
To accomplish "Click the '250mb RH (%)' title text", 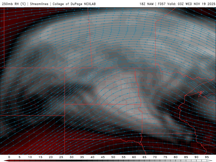I will (x=14, y=4).
